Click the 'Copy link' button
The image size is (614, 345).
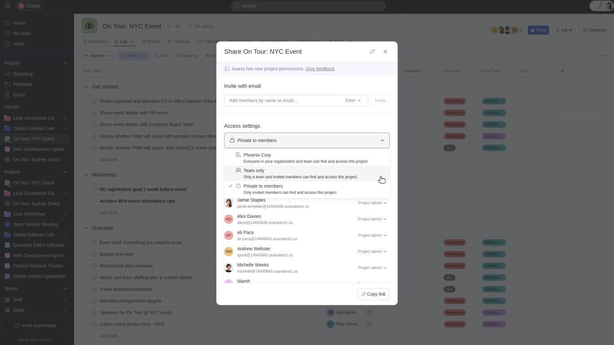pos(373,294)
